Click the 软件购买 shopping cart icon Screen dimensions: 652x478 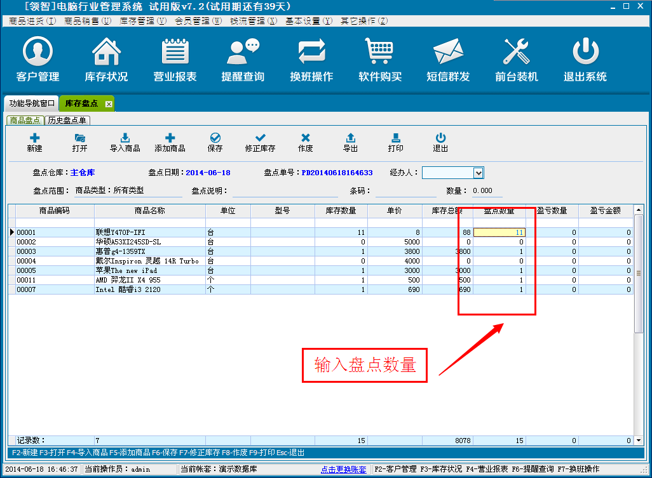[380, 60]
